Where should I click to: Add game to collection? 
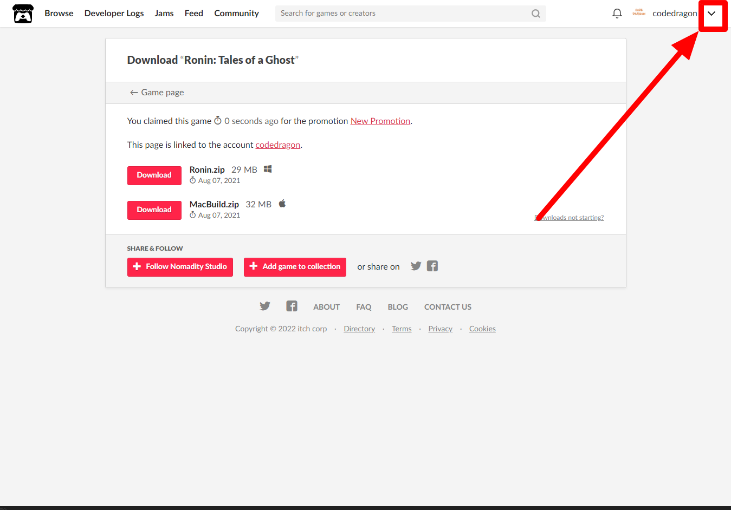(x=295, y=267)
